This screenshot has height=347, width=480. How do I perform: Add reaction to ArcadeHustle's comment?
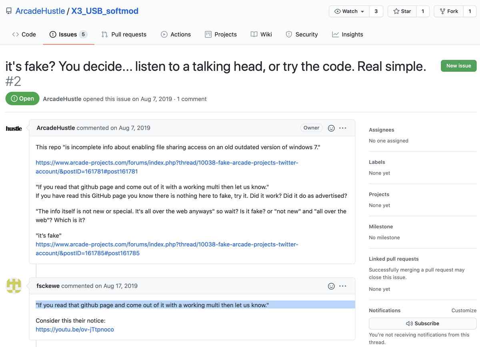(331, 128)
